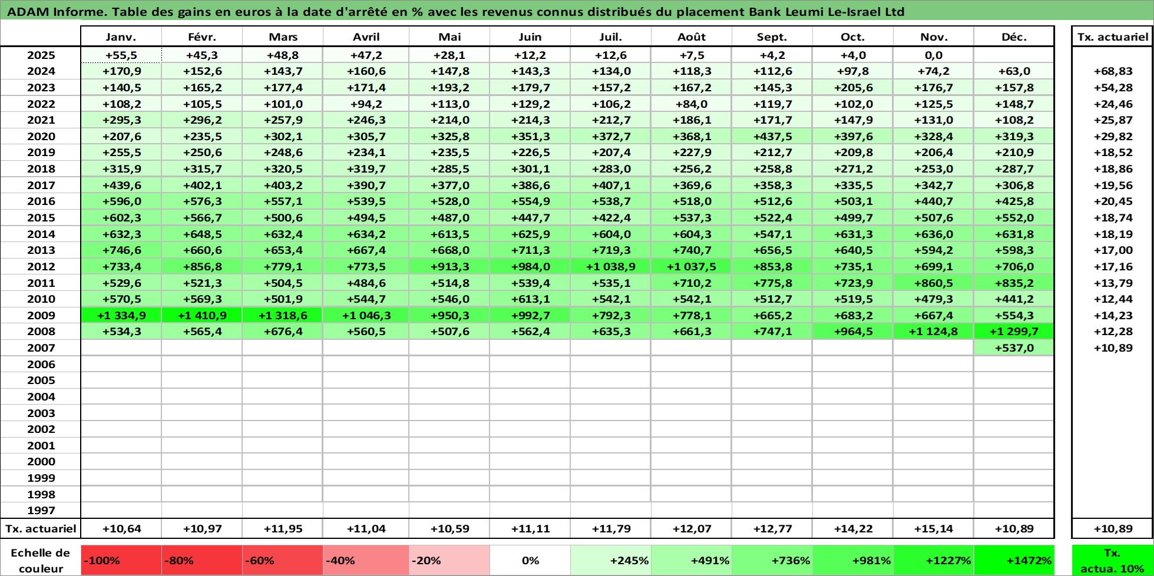Click the '+63,0' cell
Viewport: 1154px width, 576px height.
(1014, 71)
